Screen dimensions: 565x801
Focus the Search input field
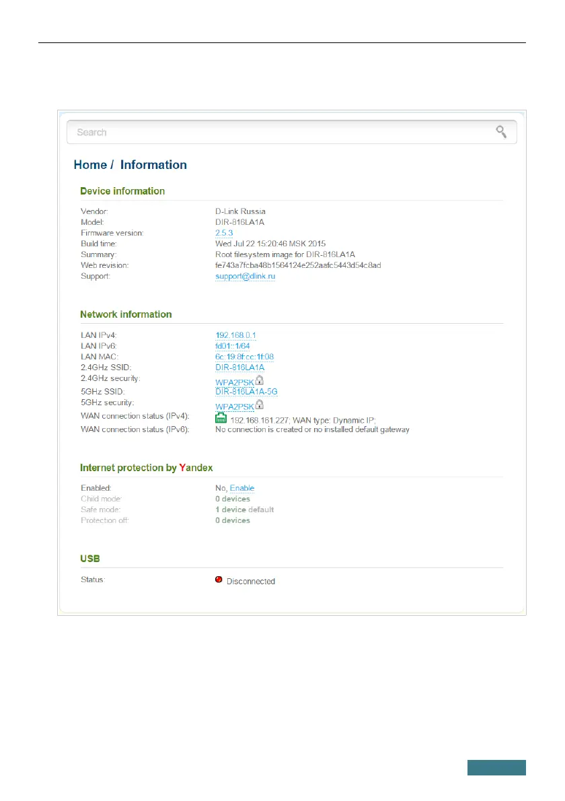[282, 133]
